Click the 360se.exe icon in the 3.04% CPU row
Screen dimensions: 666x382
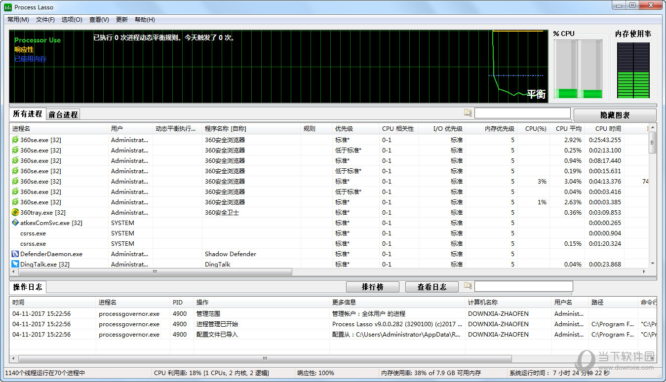tap(15, 182)
